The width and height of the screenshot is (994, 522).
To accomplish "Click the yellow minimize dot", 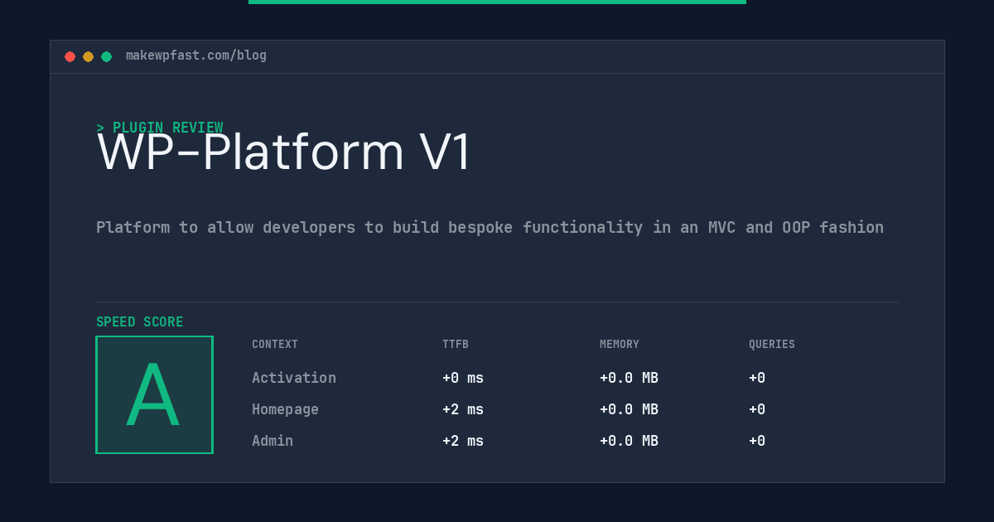I will (x=88, y=56).
